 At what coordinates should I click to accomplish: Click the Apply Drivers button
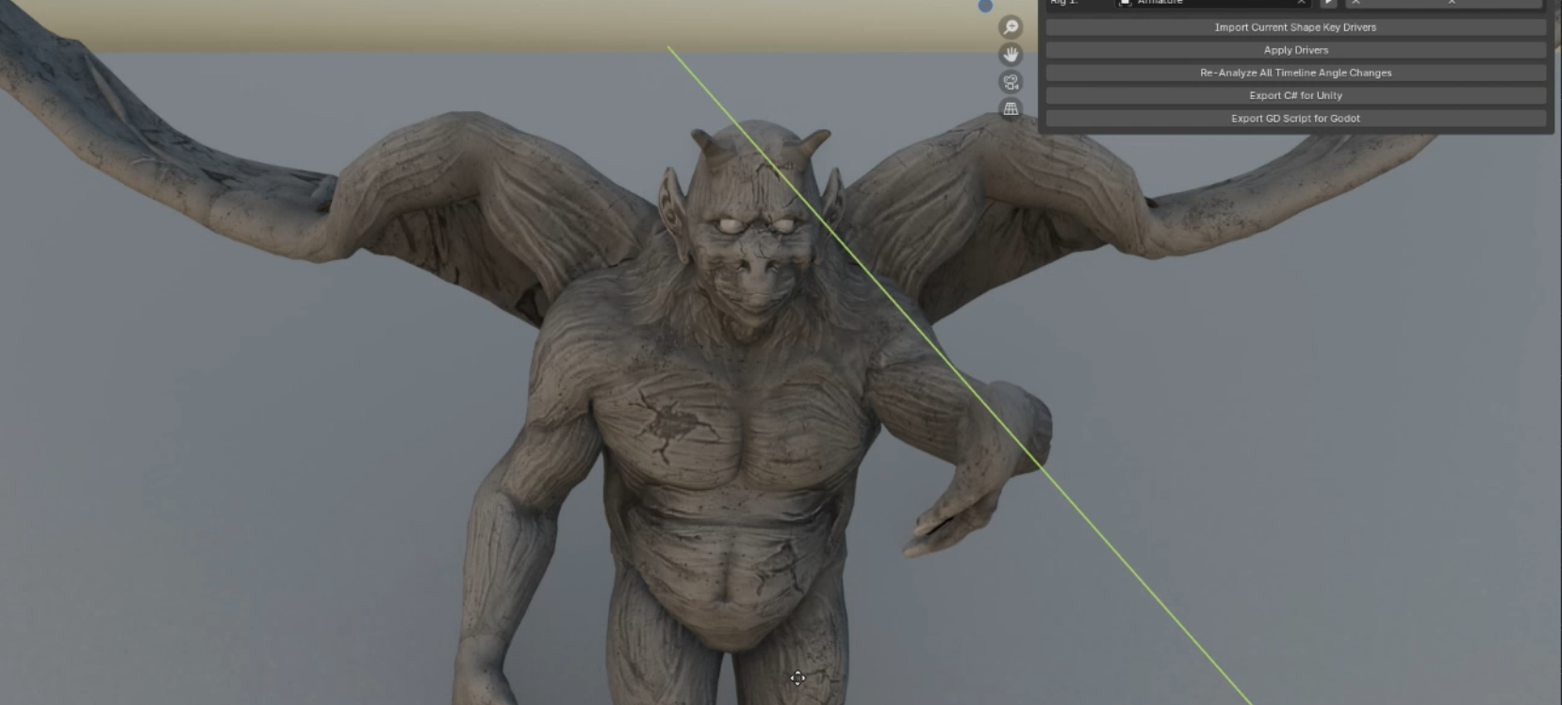coord(1295,50)
